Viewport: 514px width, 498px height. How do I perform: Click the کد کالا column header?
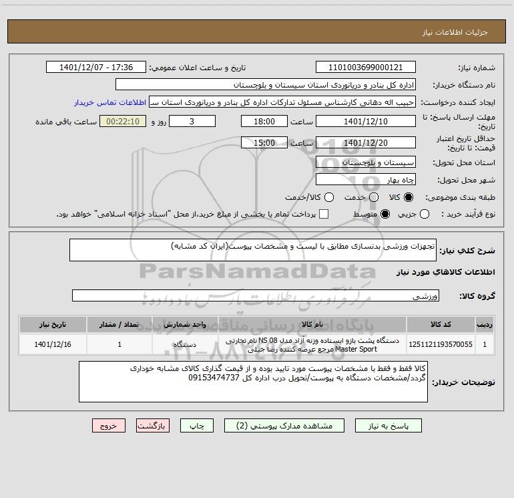pyautogui.click(x=441, y=324)
